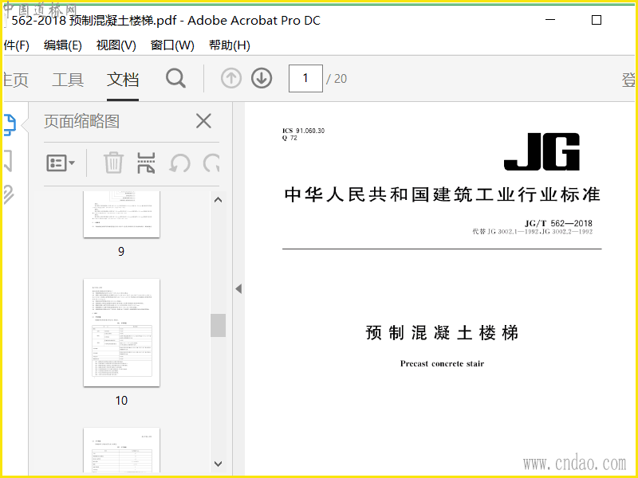Maximize the Acrobat window
The height and width of the screenshot is (478, 638).
(596, 19)
